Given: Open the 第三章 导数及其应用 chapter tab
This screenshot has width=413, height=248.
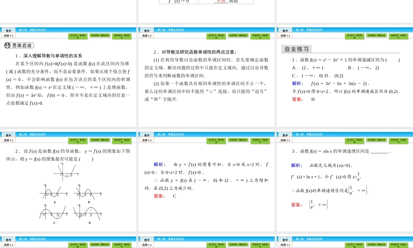Looking at the screenshot, I should pyautogui.click(x=32, y=30).
